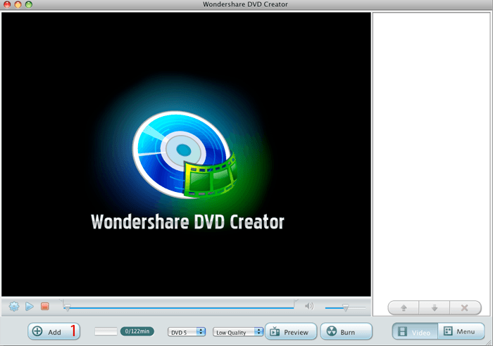Open the Low Quality dropdown
Viewport: 493px width, 346px height.
coord(238,332)
